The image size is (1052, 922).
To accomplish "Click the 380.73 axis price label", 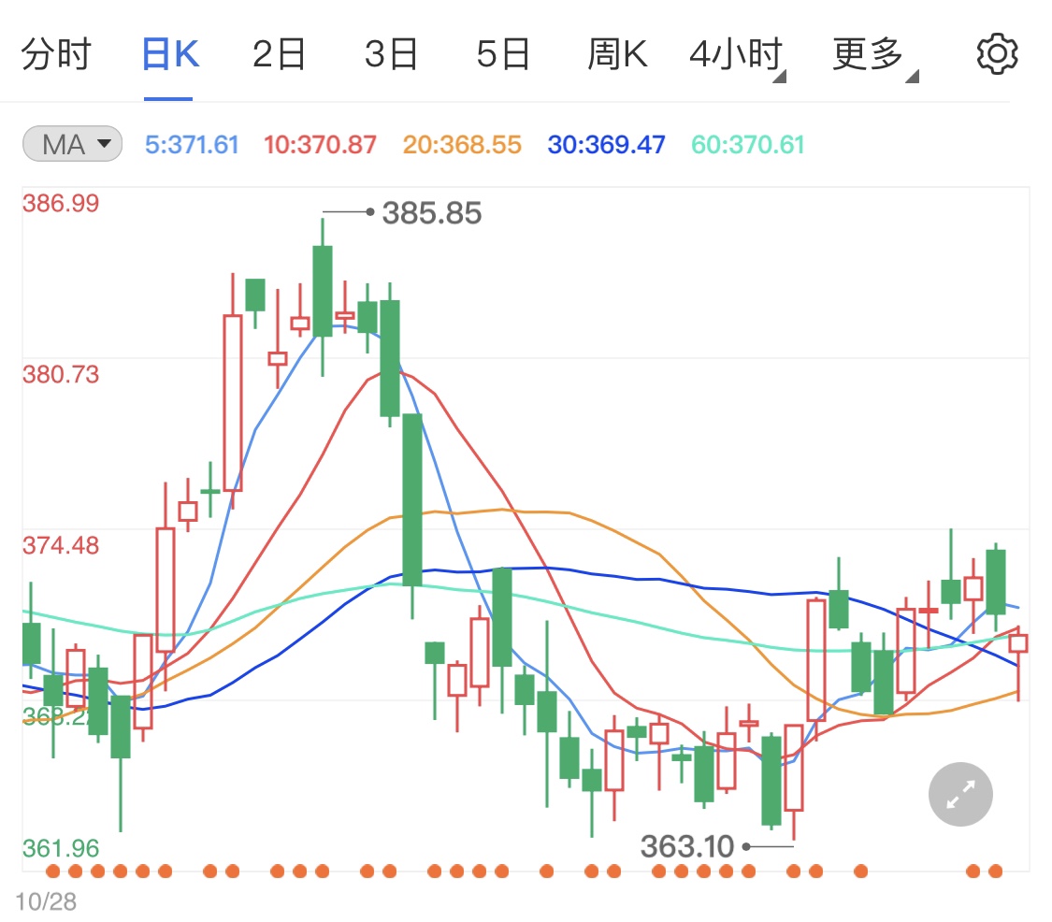I will (x=61, y=374).
